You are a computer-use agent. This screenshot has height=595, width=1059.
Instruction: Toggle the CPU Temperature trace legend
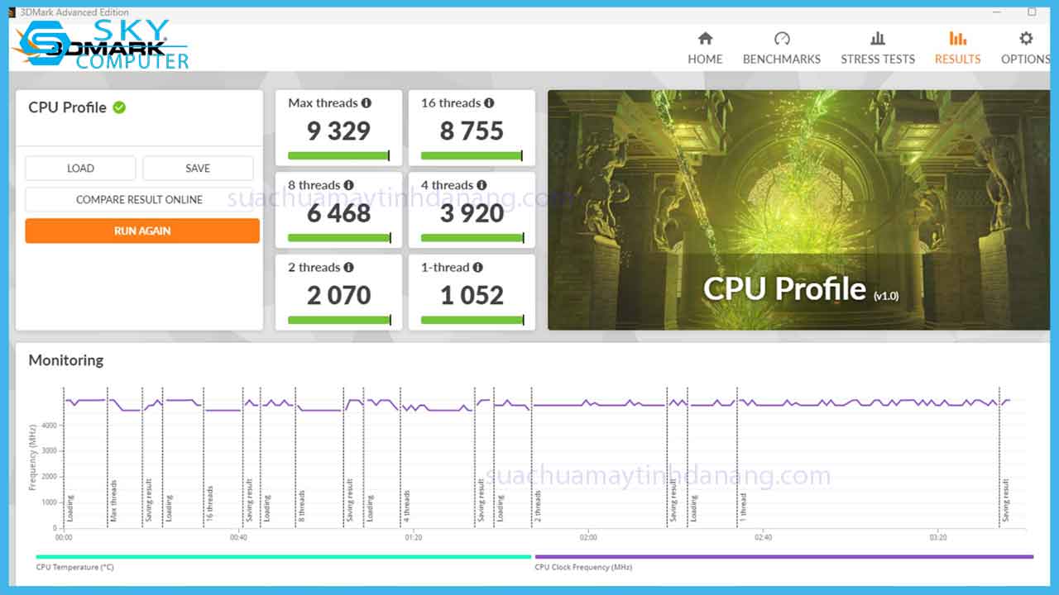(x=76, y=567)
